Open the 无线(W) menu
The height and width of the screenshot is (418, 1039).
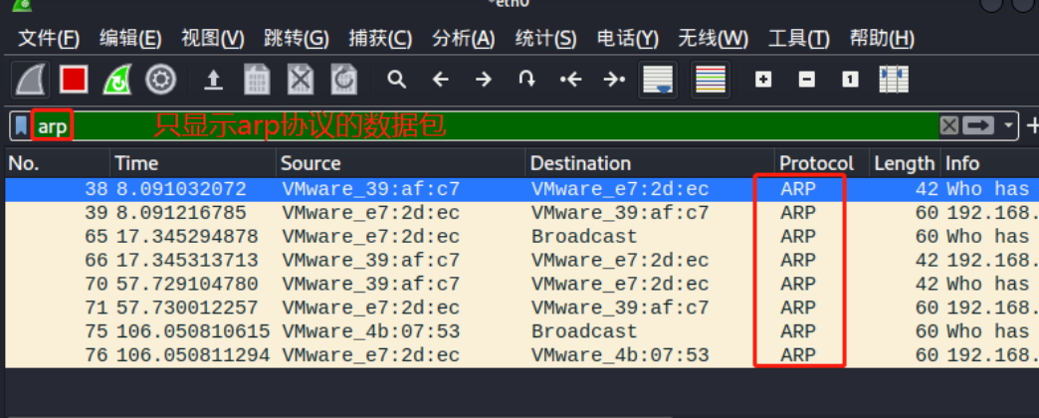[713, 39]
